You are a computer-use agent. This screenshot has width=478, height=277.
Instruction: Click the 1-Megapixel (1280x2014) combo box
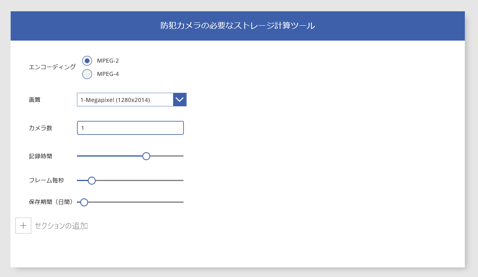pyautogui.click(x=124, y=99)
